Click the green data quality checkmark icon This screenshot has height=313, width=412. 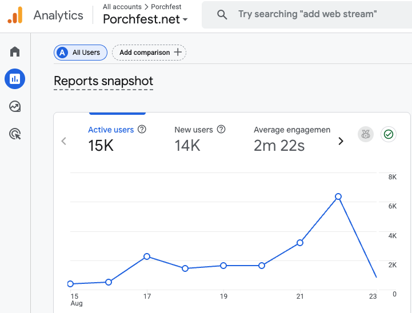pyautogui.click(x=389, y=134)
